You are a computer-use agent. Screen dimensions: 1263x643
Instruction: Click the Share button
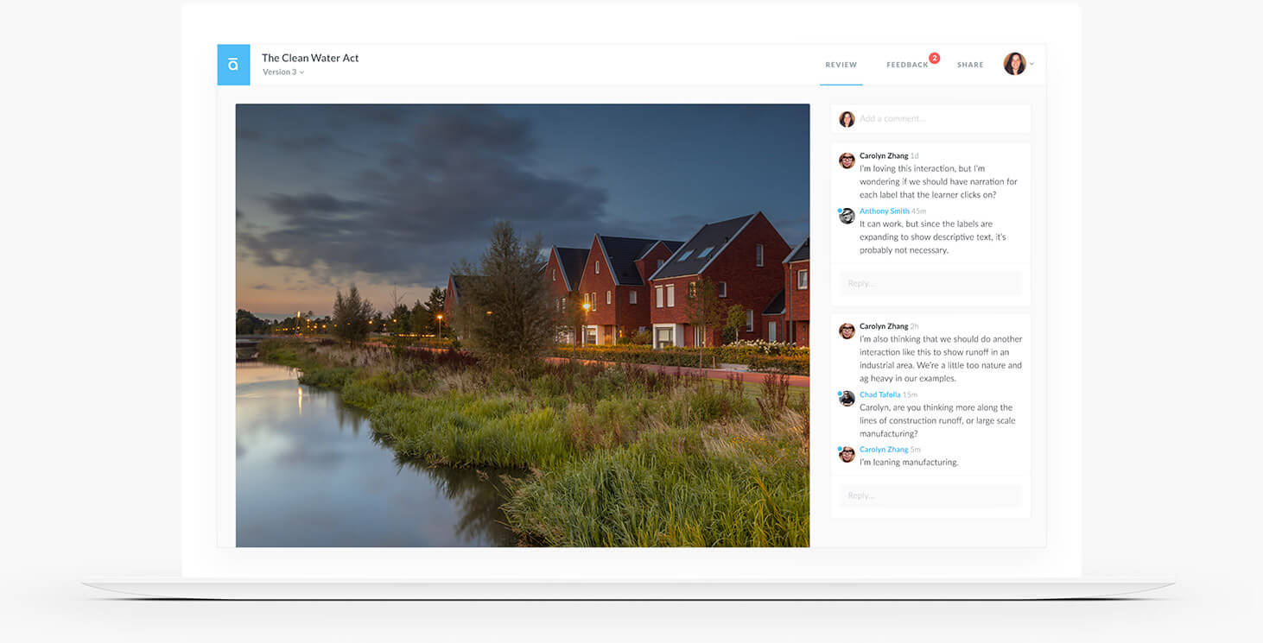[x=970, y=66]
